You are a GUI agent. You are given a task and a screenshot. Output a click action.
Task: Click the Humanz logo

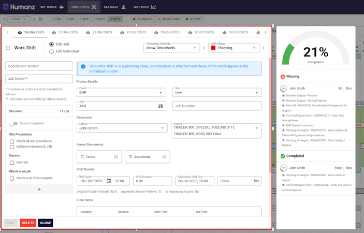[x=19, y=7]
